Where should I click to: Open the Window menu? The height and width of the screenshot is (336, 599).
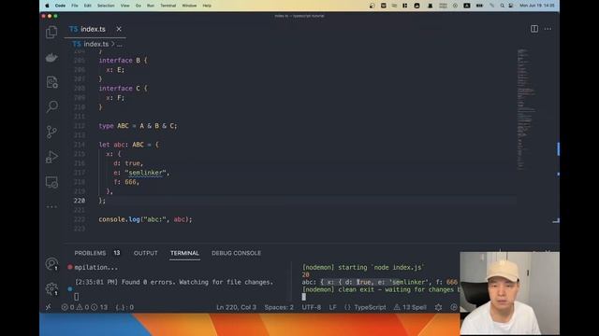[189, 6]
